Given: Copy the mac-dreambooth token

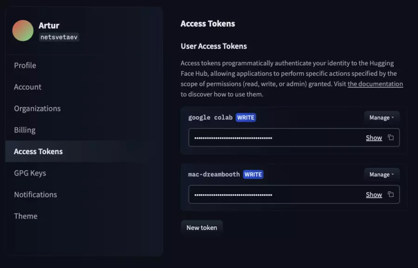Looking at the screenshot, I should 391,195.
